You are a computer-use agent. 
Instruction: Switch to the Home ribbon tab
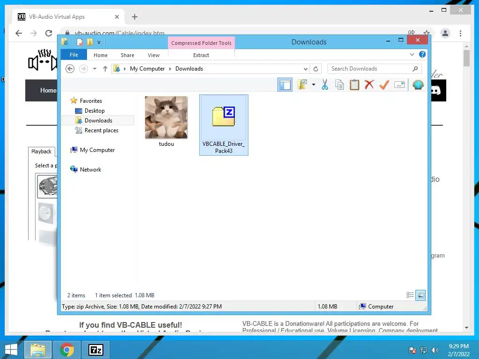(x=101, y=55)
